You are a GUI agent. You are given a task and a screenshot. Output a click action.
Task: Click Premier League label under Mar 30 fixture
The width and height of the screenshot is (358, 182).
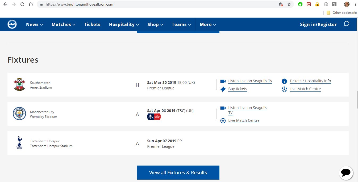[161, 88]
